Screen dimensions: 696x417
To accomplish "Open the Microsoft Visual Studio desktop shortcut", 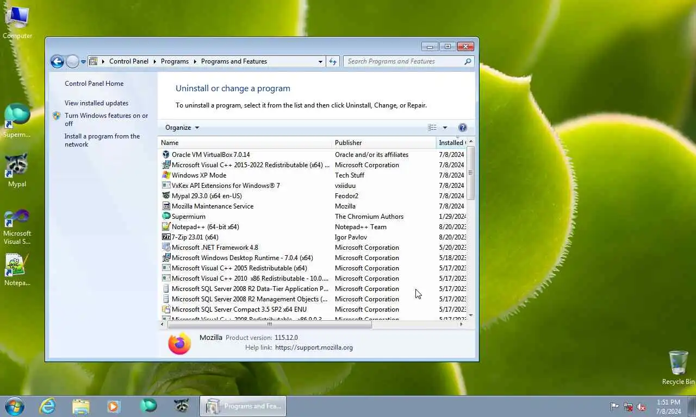I will 17,227.
